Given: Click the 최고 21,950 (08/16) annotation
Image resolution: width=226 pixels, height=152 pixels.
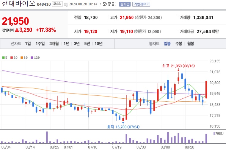Looking at the screenshot, I should tap(178, 66).
